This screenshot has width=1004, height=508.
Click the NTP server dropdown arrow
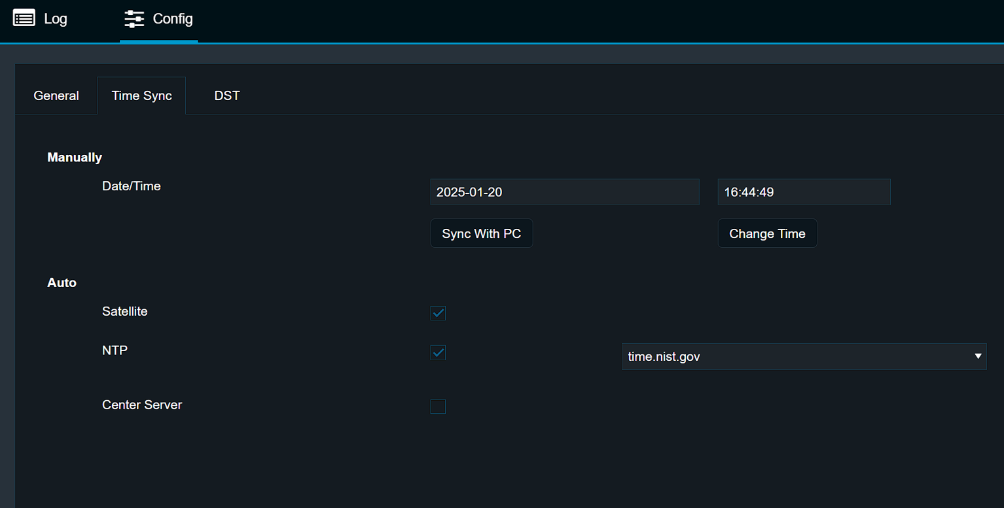[978, 357]
